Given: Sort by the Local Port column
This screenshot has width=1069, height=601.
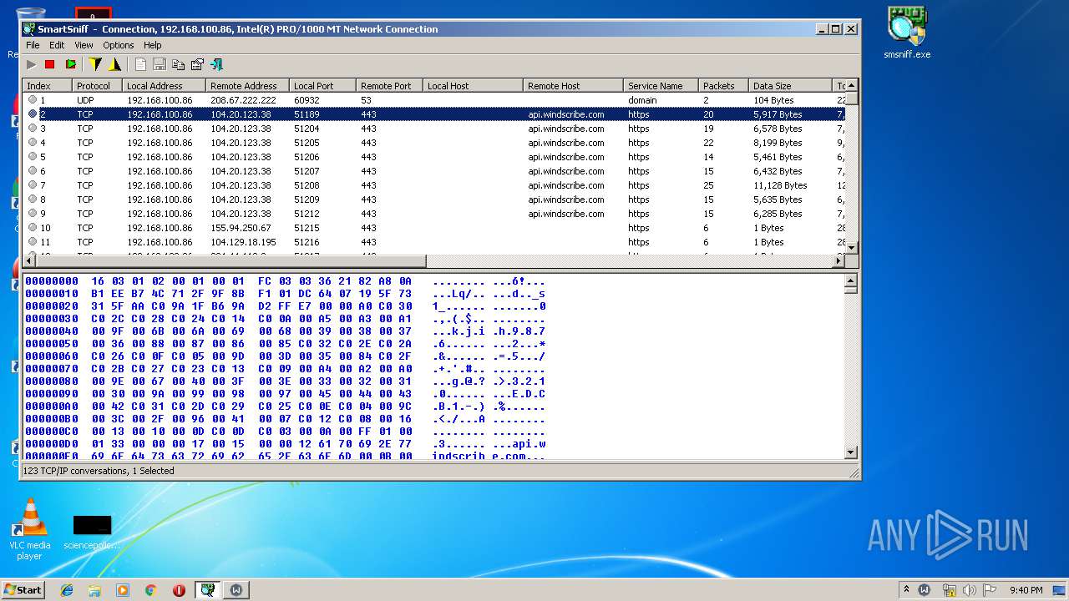Looking at the screenshot, I should click(x=322, y=86).
